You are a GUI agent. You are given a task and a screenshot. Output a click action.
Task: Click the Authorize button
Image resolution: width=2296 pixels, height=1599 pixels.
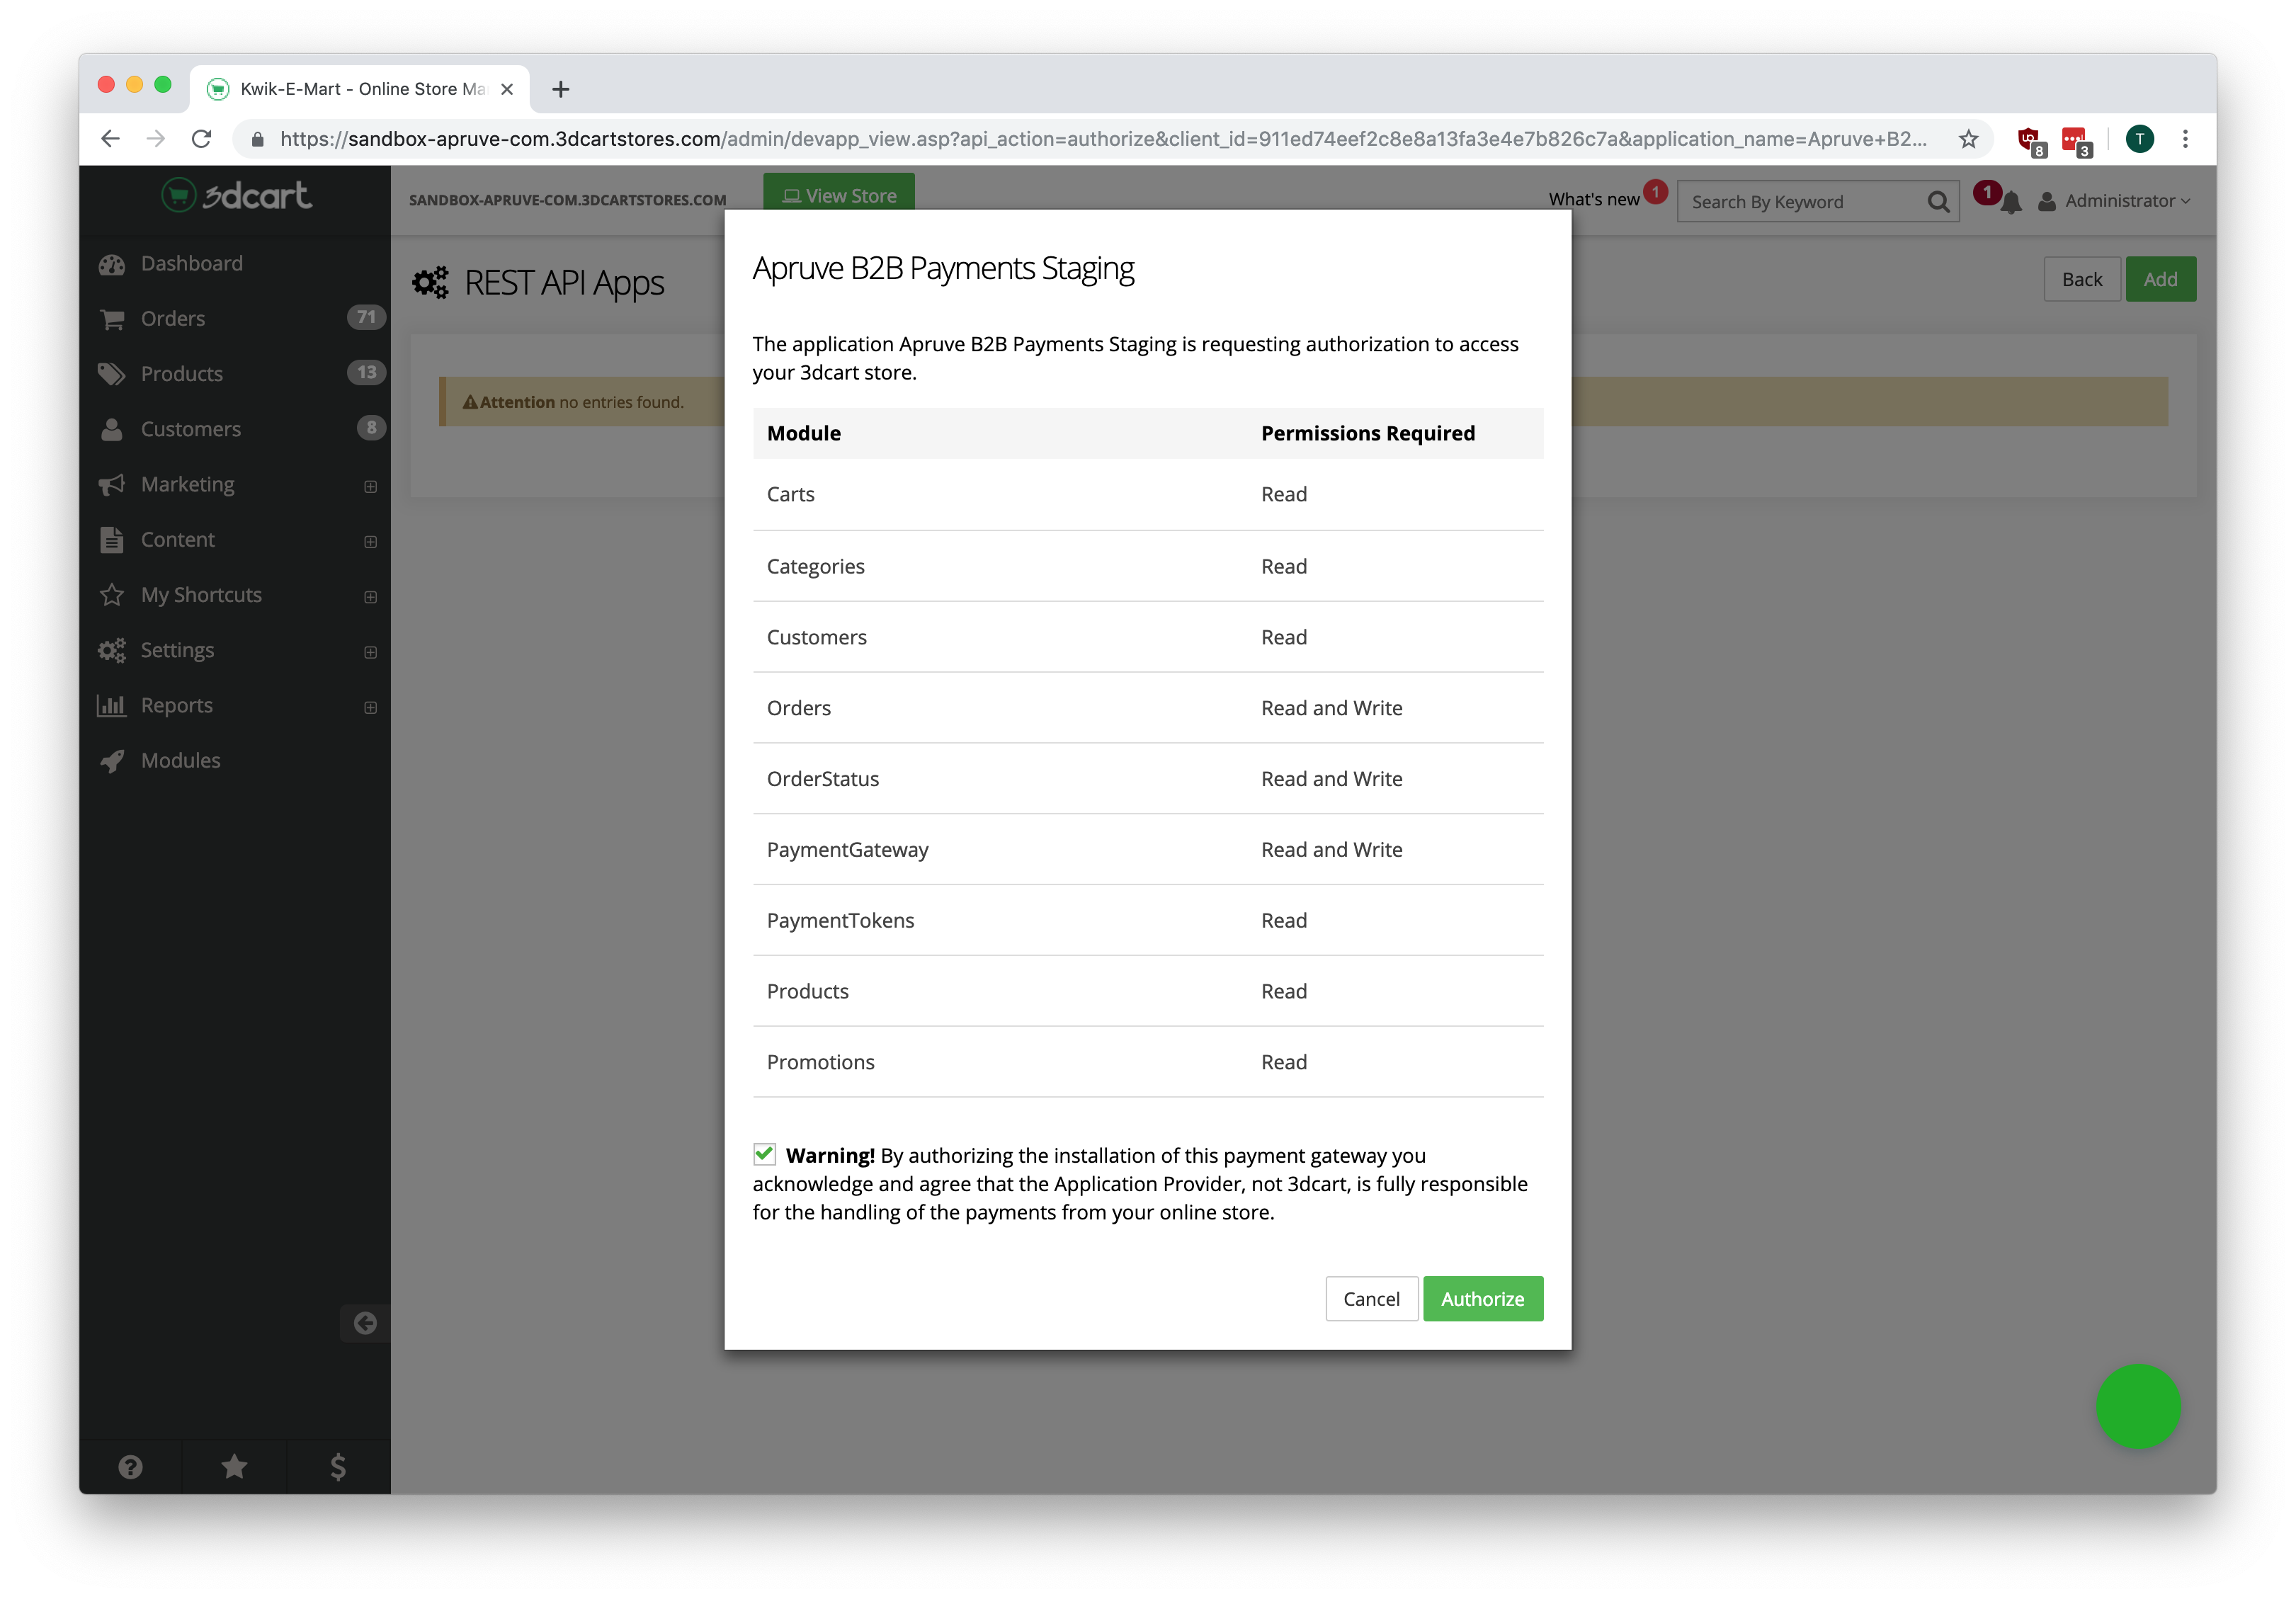point(1482,1298)
